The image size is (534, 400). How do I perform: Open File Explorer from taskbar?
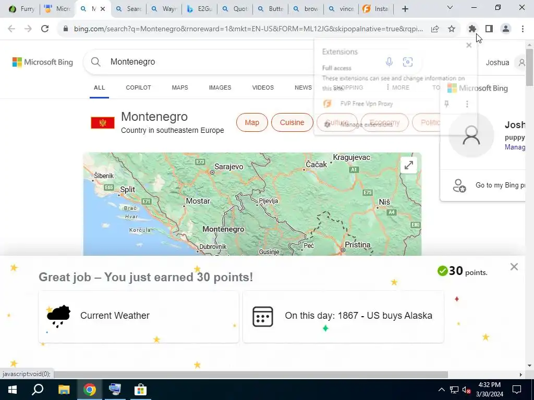pos(64,390)
